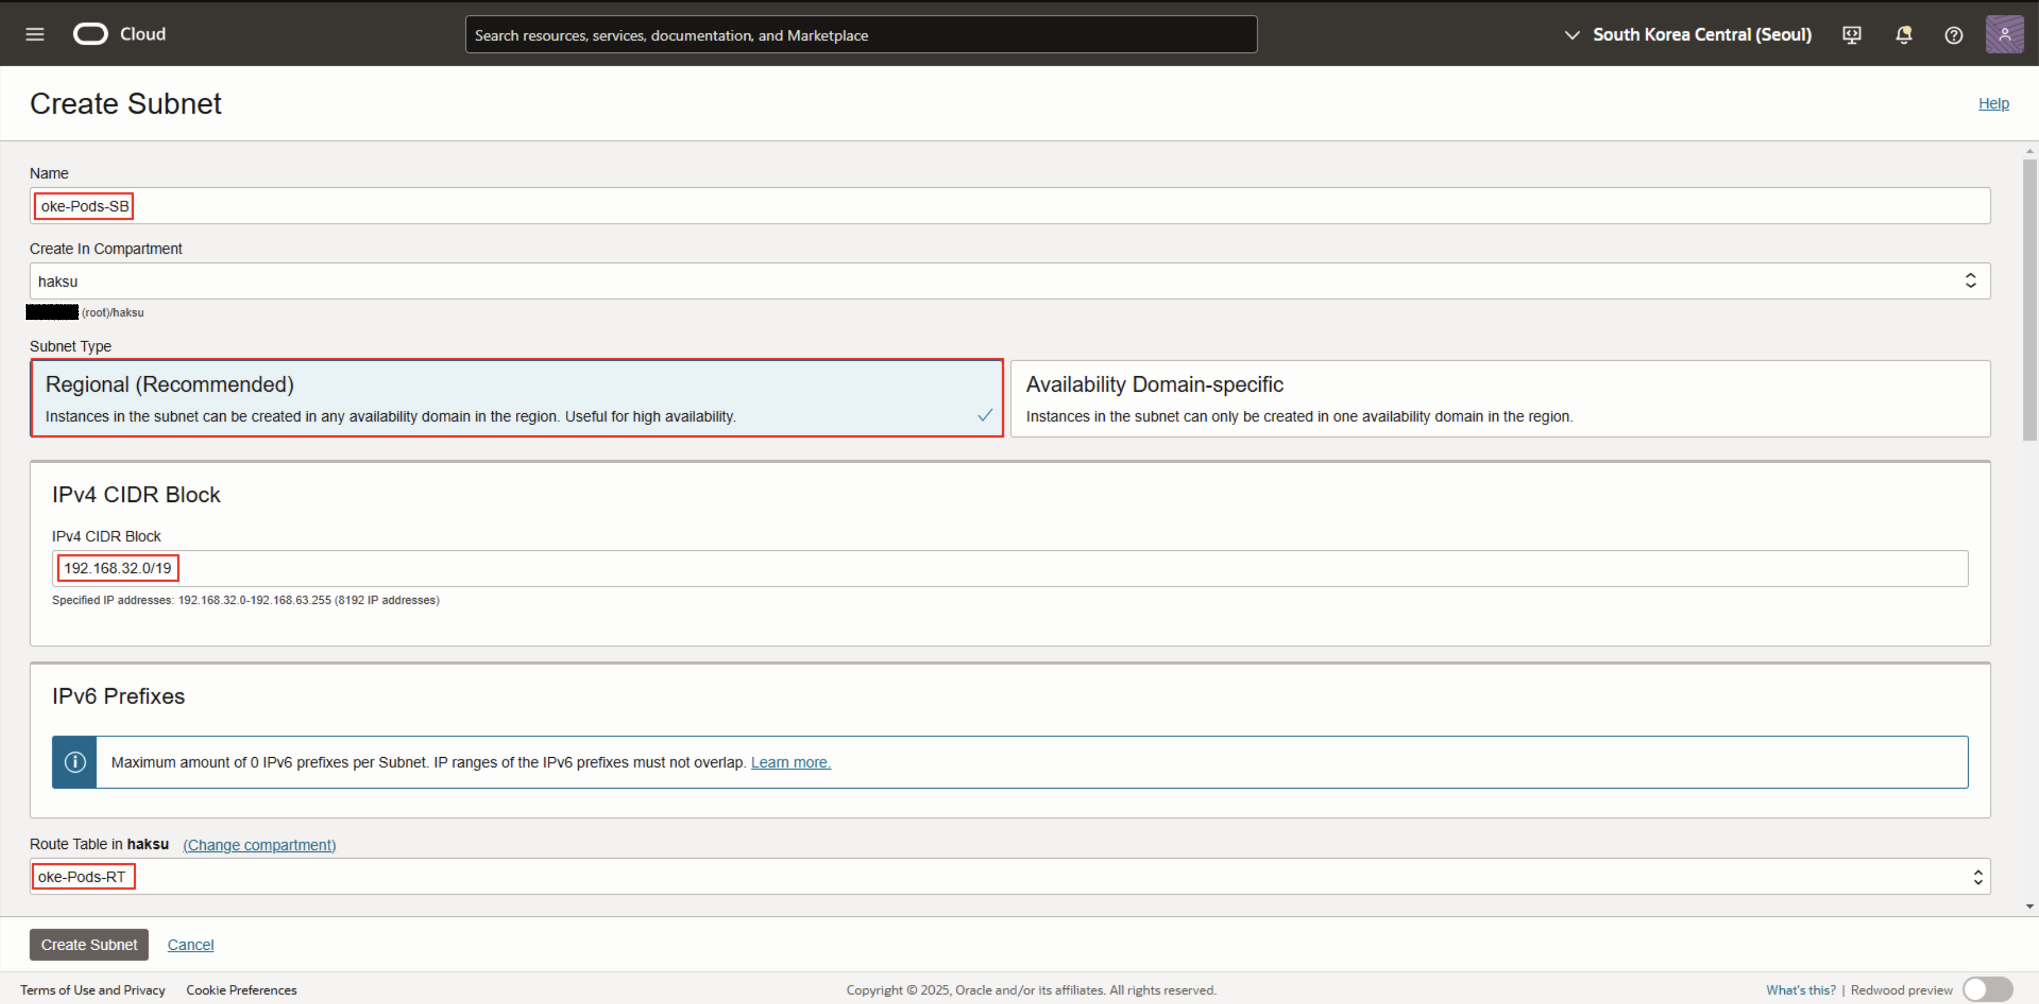Click the Change compartment link
Viewport: 2039px width, 1004px height.
[x=259, y=845]
